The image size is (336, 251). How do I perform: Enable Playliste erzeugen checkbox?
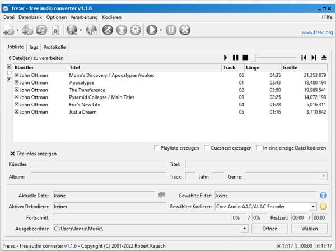click(157, 148)
